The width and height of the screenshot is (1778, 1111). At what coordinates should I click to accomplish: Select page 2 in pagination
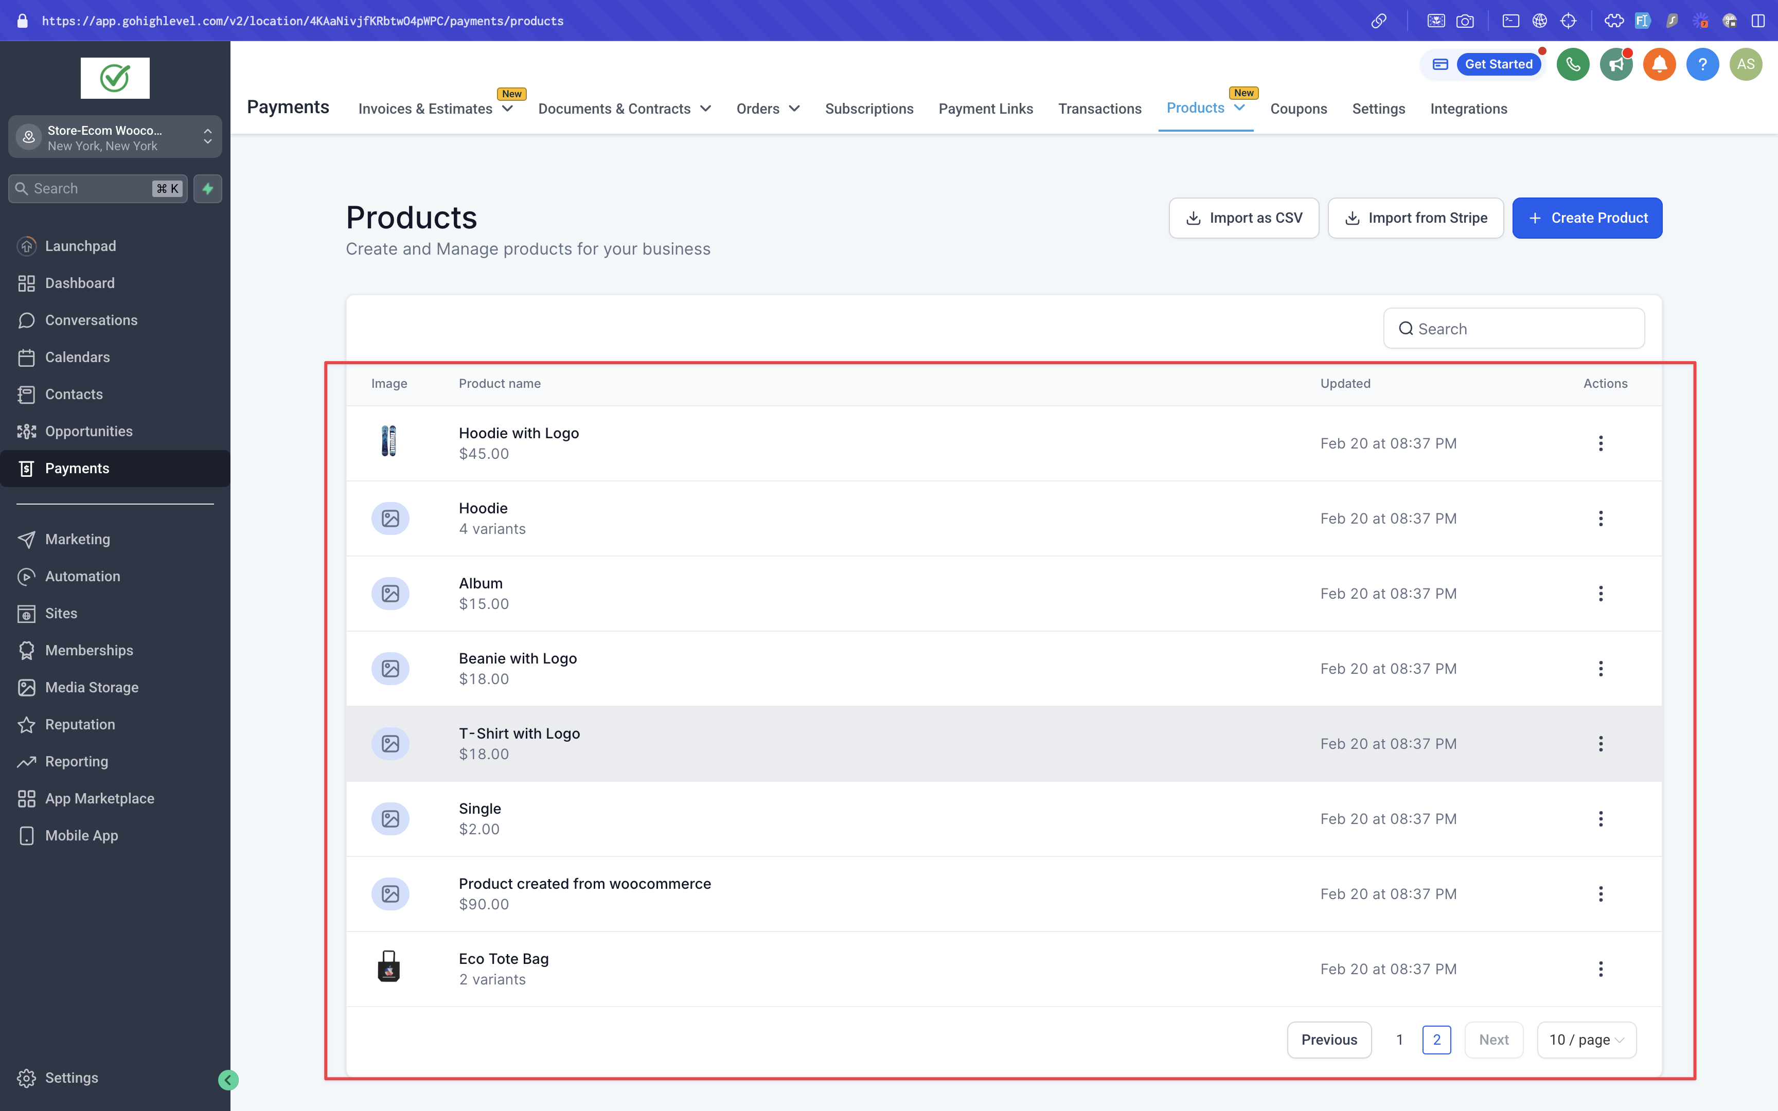pyautogui.click(x=1436, y=1040)
